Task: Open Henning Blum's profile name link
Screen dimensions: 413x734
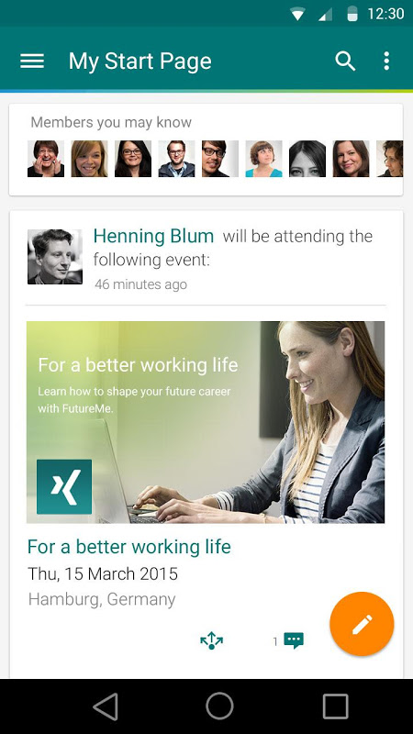Action: click(x=153, y=237)
